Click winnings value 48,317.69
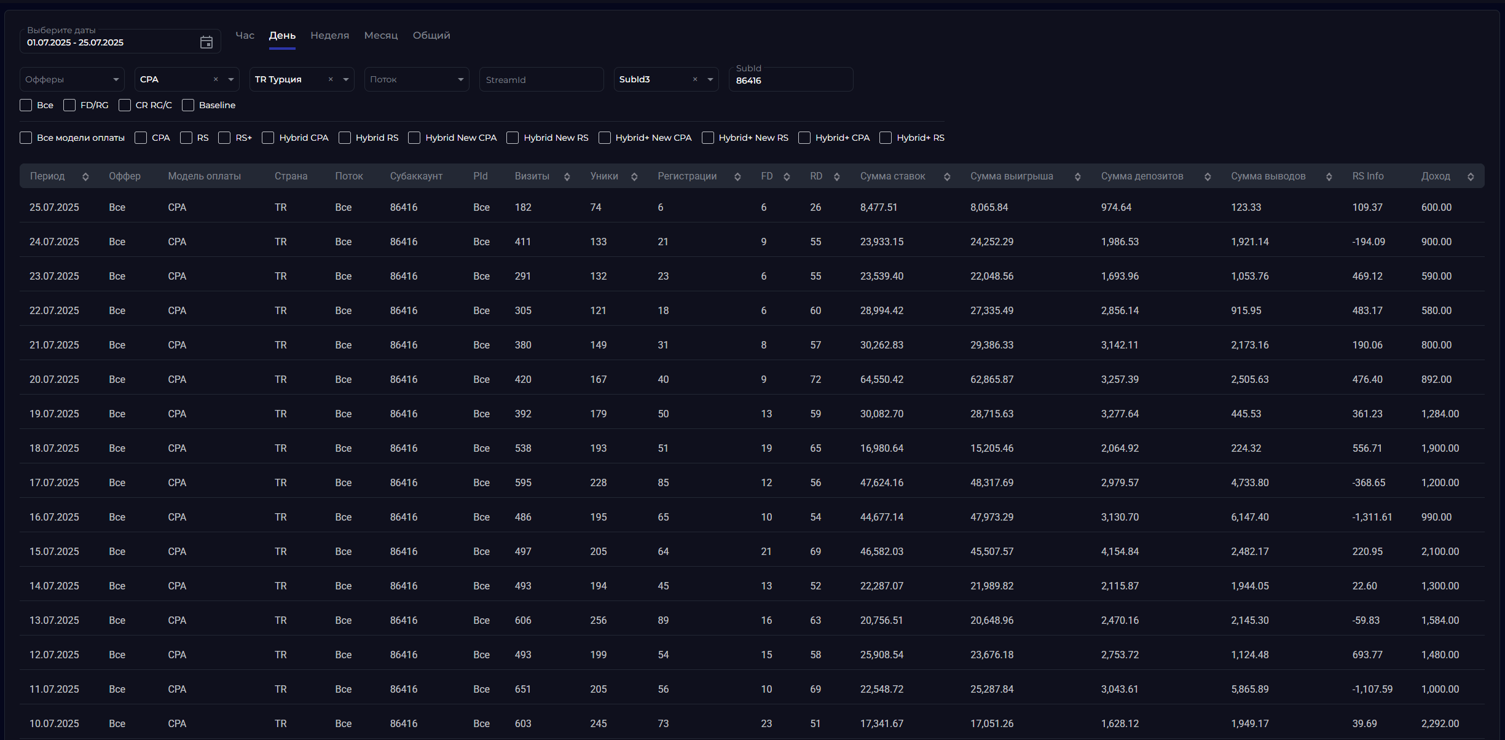 pyautogui.click(x=992, y=483)
